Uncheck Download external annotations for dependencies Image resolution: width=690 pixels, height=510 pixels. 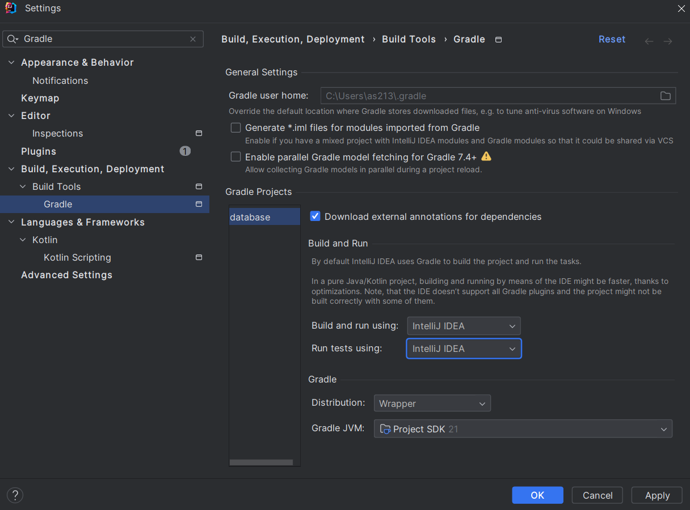315,216
